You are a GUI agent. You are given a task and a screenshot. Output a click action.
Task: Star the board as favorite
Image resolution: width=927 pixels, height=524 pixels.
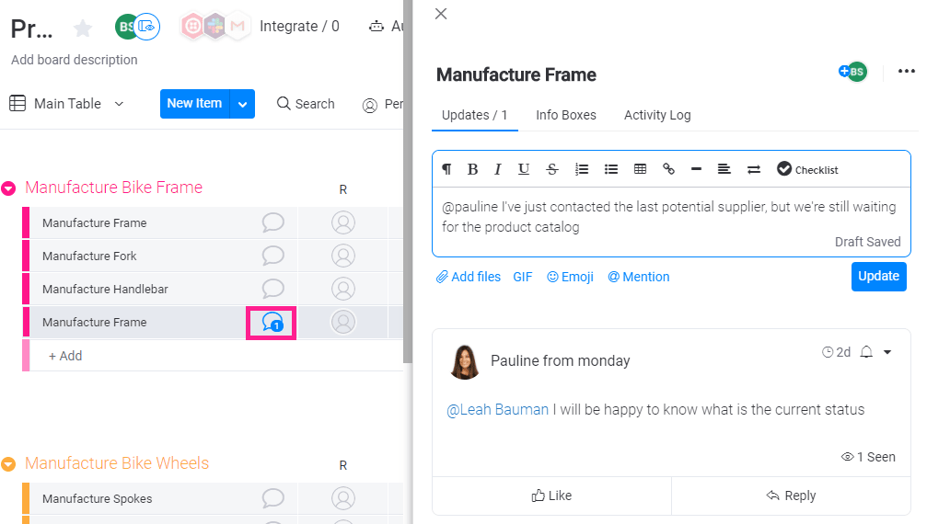pyautogui.click(x=83, y=28)
